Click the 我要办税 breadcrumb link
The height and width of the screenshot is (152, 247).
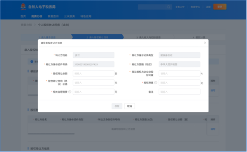click(26, 25)
